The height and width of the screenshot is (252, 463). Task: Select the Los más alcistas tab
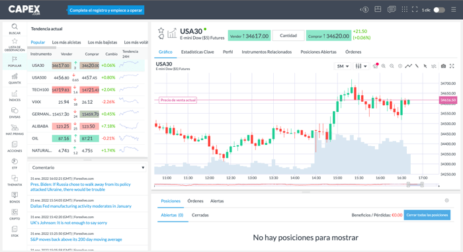click(x=66, y=42)
